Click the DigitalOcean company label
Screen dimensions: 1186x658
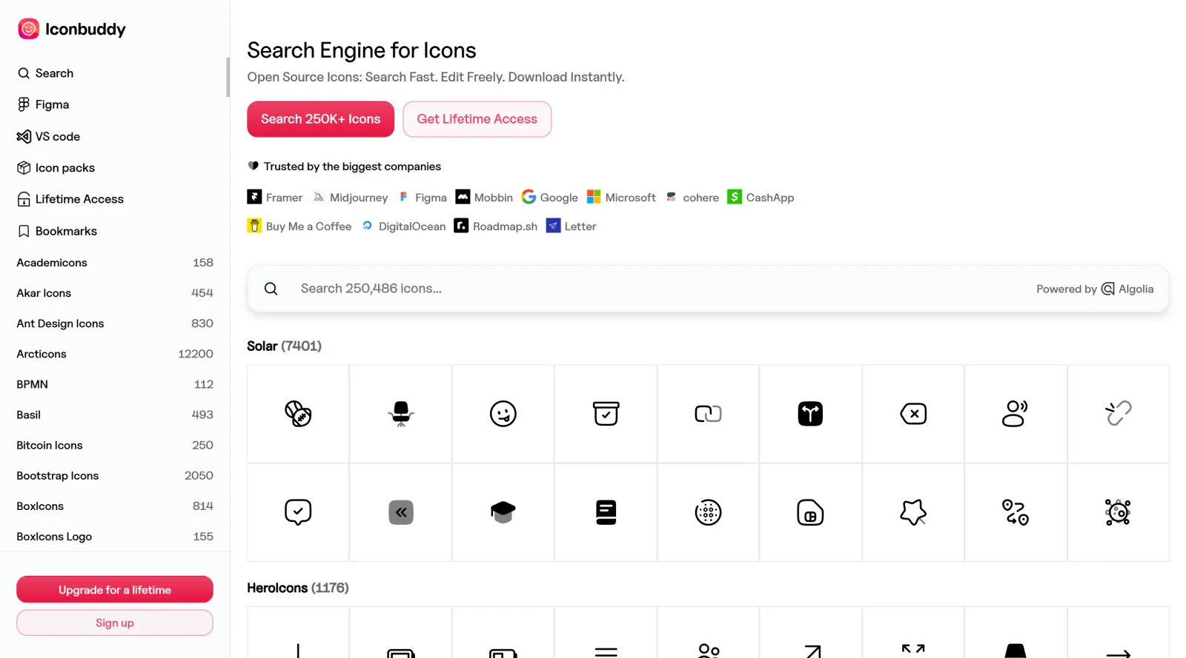pos(412,226)
